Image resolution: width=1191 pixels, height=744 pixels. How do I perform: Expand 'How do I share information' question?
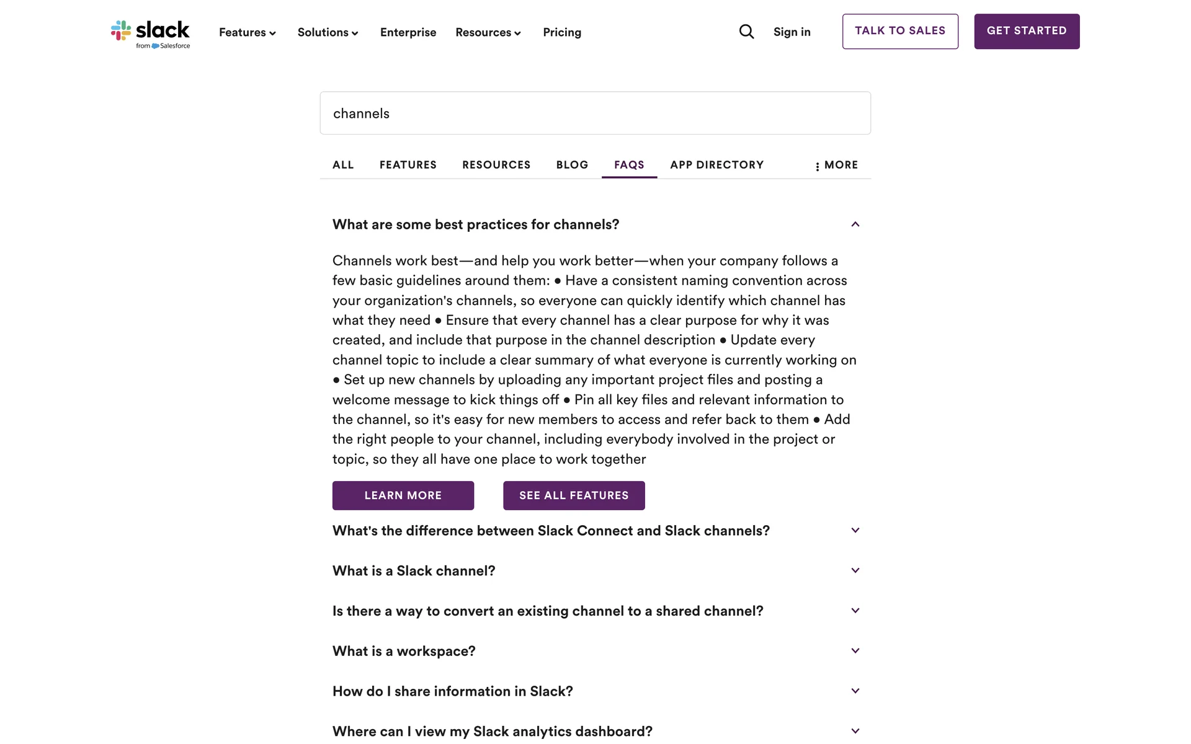[855, 691]
